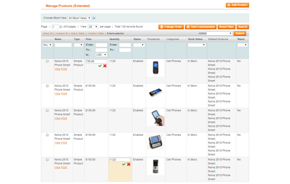Open the Status filter dropdown
The width and height of the screenshot is (290, 184).
[139, 45]
